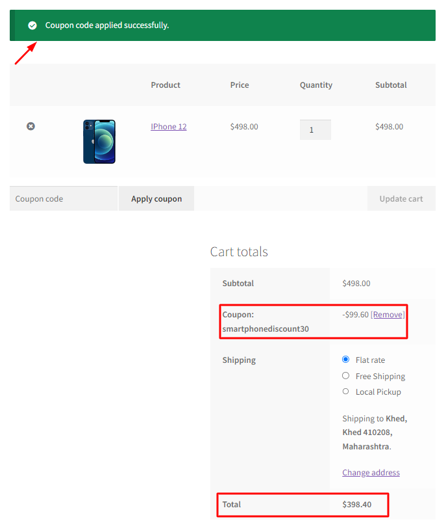Open the IPhone 12 product link
This screenshot has width=446, height=530.
(169, 126)
